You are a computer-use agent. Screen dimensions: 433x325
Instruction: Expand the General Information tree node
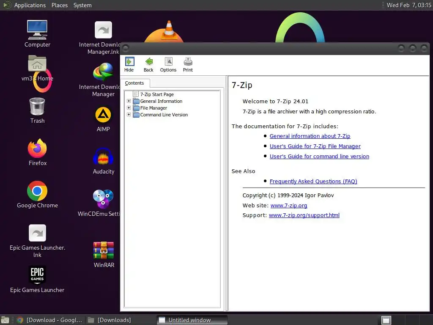coord(129,101)
